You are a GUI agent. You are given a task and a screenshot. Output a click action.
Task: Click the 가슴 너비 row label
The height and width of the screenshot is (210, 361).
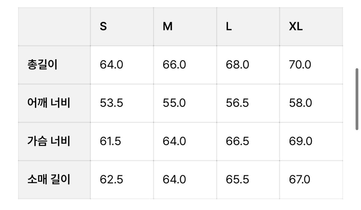(x=48, y=141)
